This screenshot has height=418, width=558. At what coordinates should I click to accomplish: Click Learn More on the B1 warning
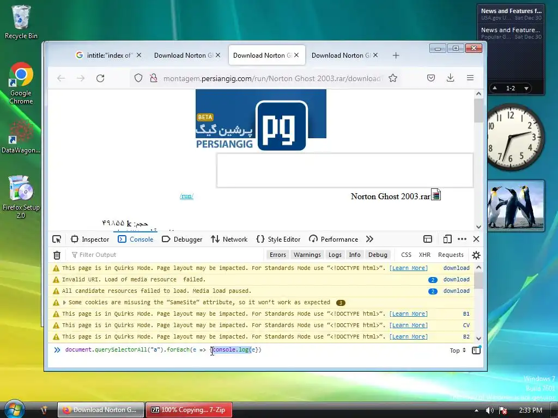coord(409,314)
